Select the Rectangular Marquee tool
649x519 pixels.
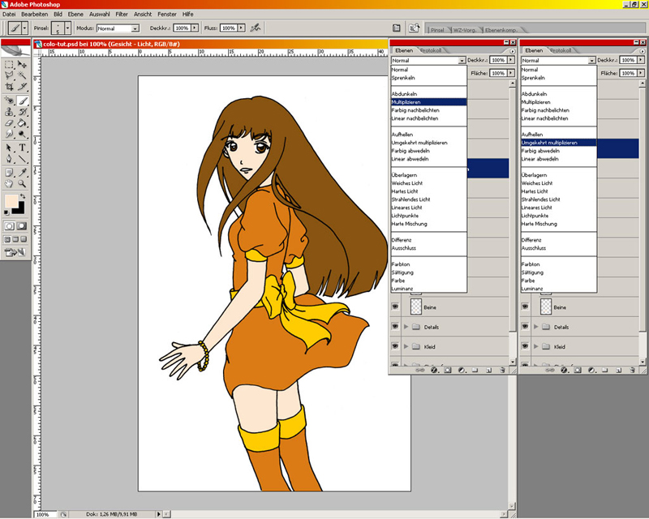point(9,65)
